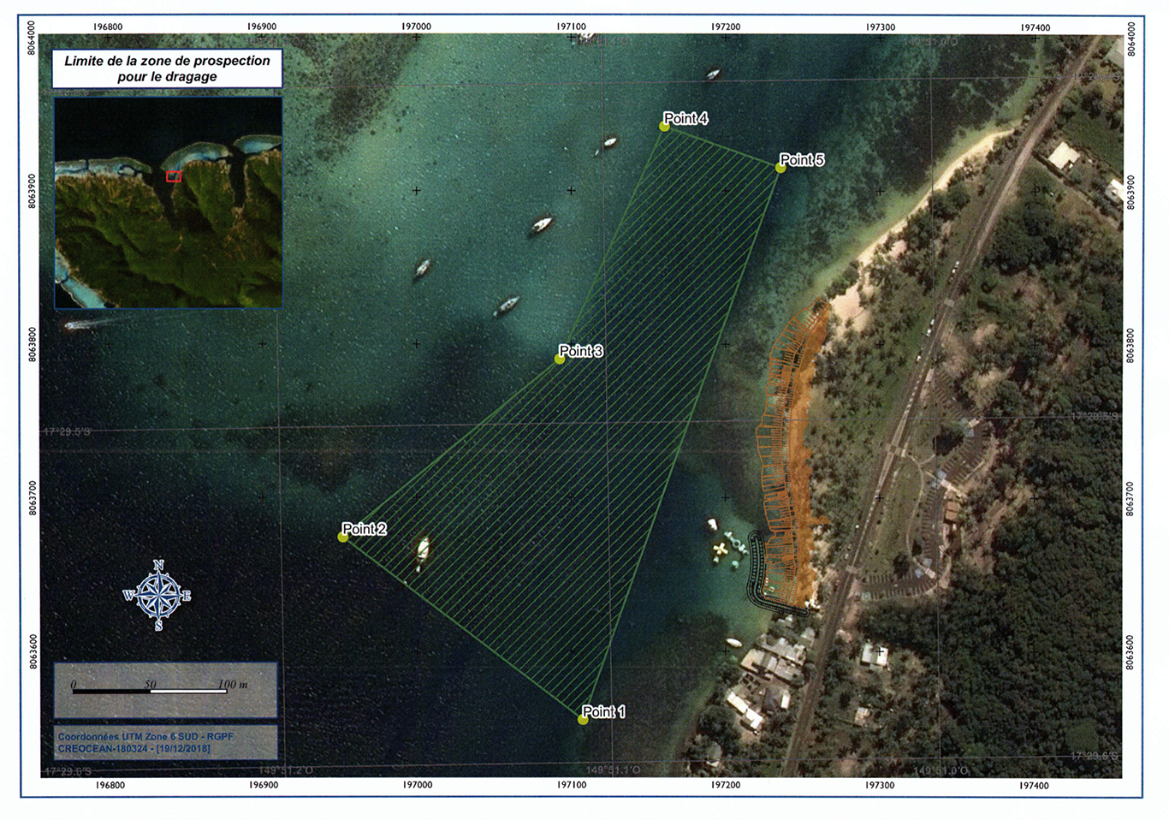Click the top axis label 197000
Image resolution: width=1169 pixels, height=820 pixels.
coord(416,27)
